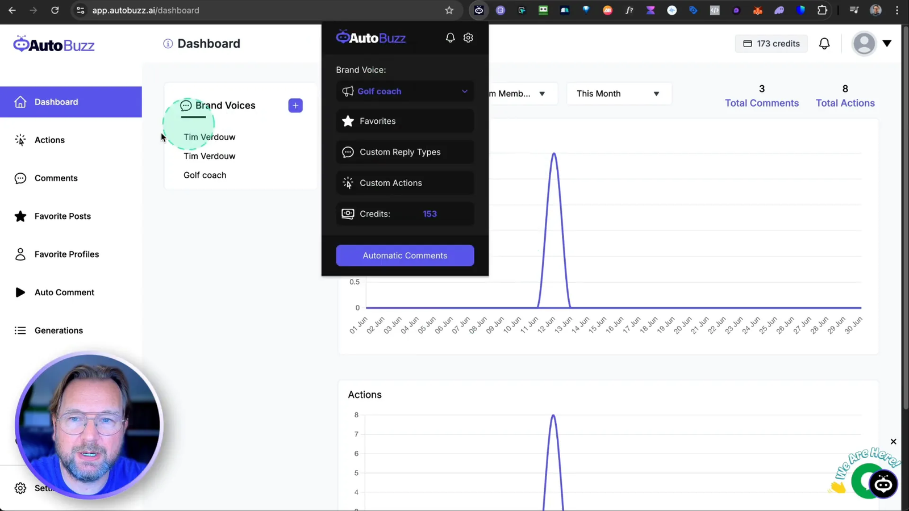Click the fx extension icon in the browser toolbar
Screen dimensions: 909x511
(629, 10)
